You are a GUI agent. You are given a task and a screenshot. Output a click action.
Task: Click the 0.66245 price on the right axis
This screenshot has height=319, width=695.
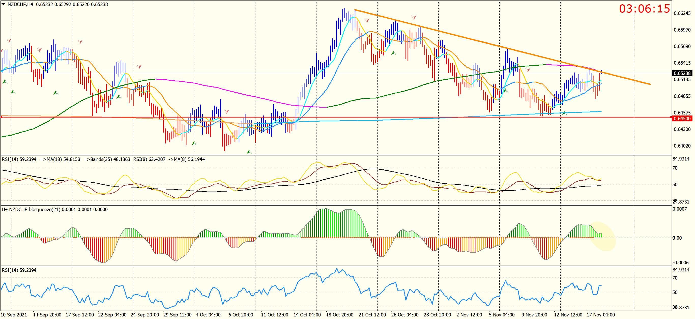point(682,13)
